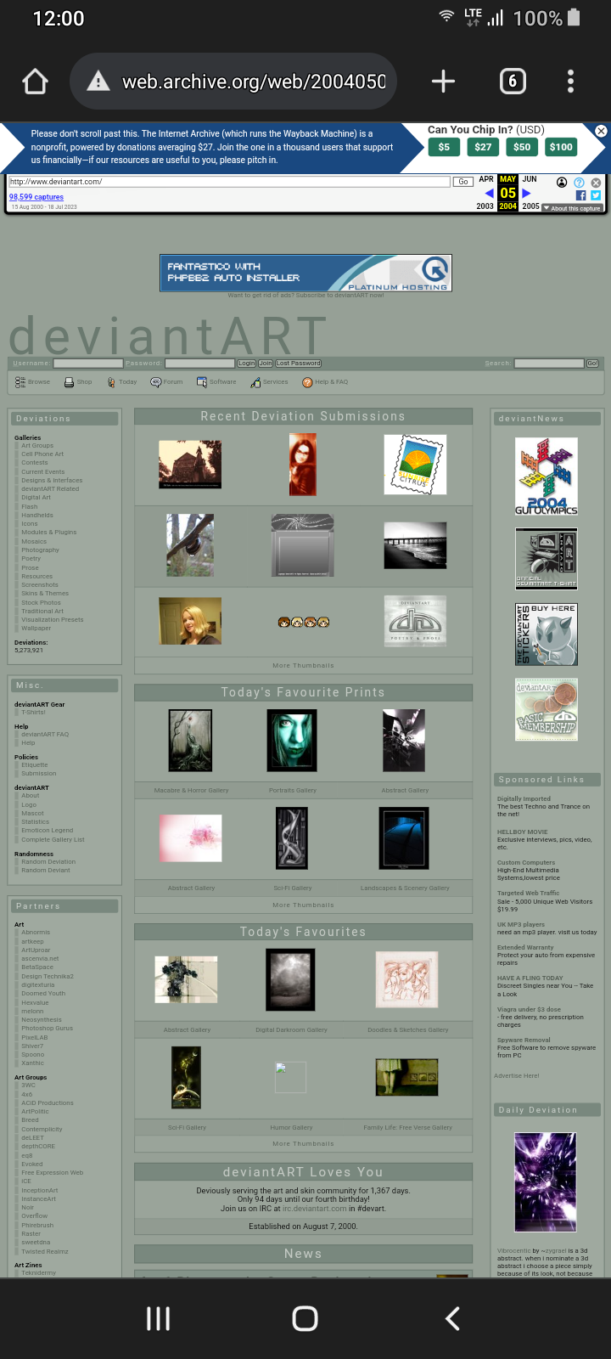Open the Services section

click(x=269, y=382)
